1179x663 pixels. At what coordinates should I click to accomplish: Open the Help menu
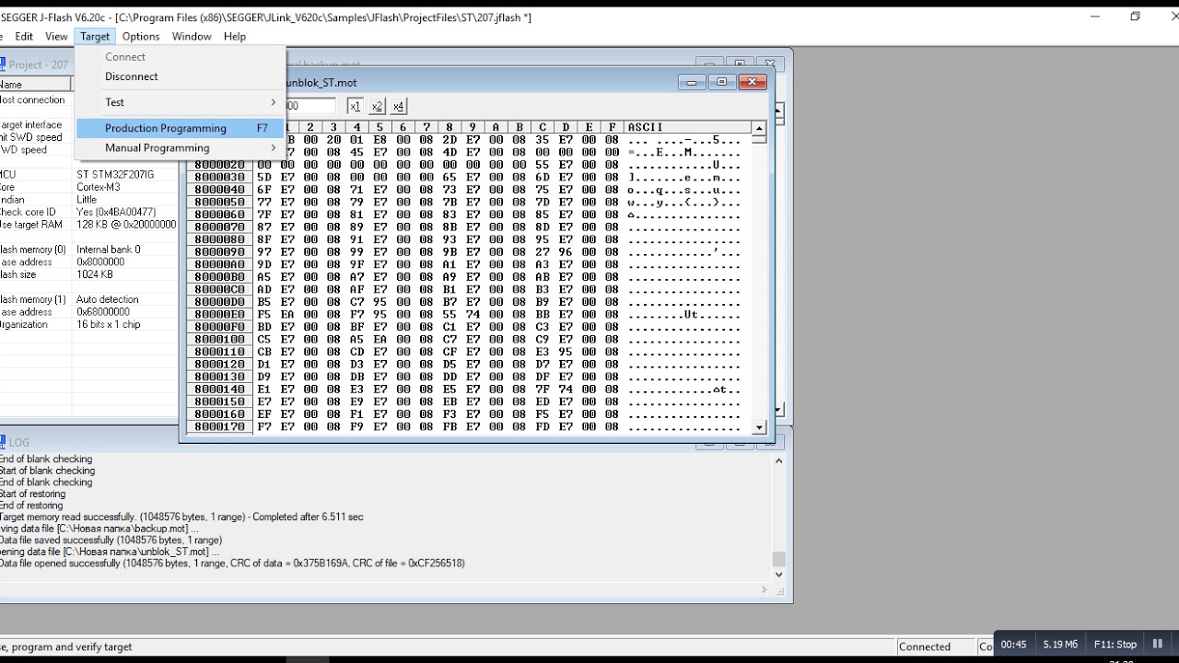click(235, 36)
